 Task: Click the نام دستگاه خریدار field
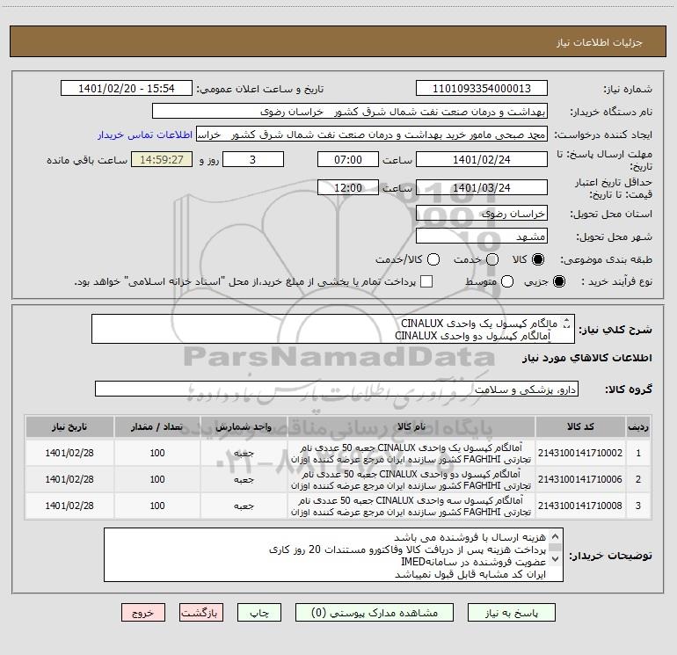tap(350, 111)
